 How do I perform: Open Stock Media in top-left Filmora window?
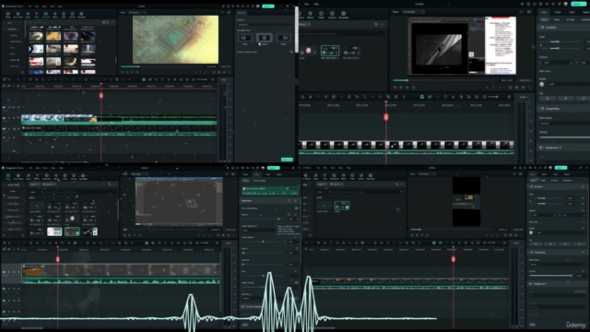point(18,15)
